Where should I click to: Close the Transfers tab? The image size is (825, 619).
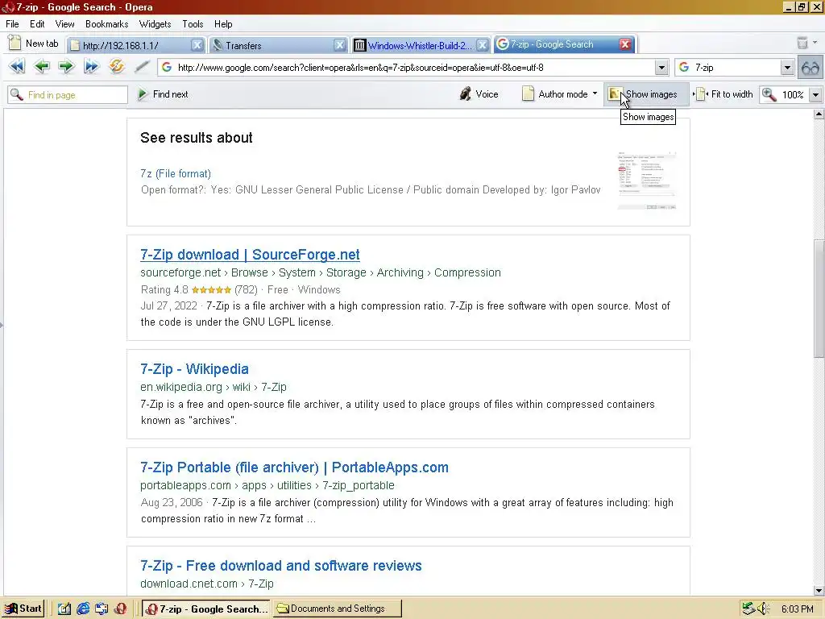[340, 45]
